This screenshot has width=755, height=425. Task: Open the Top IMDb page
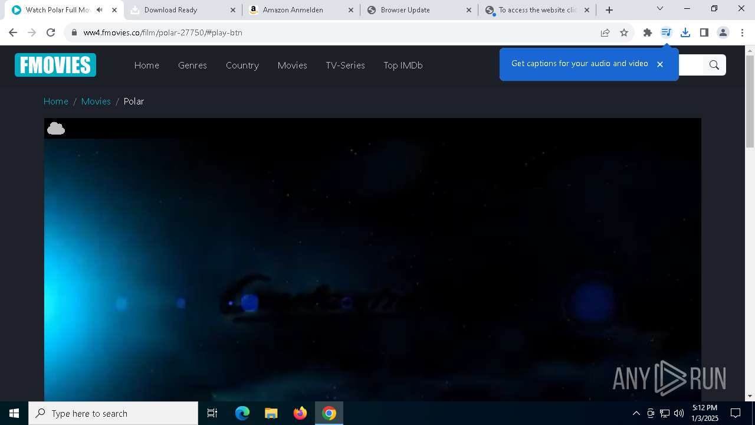point(403,65)
